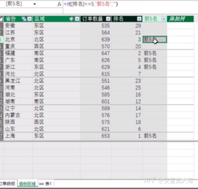Click the select-all corner of the grid
198x189 pixels.
point(1,19)
